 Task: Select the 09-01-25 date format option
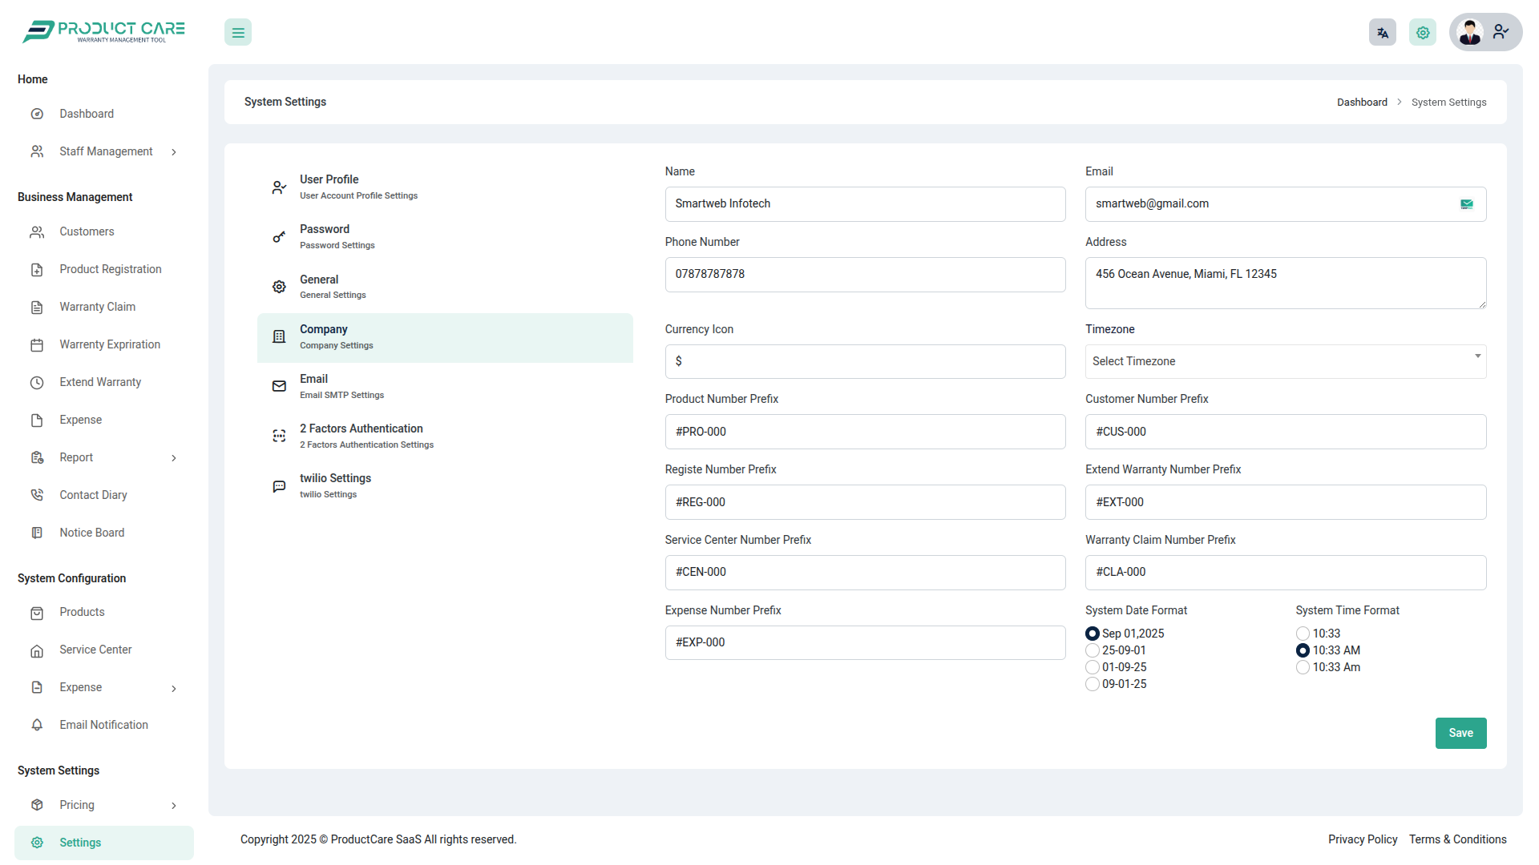[x=1092, y=684]
